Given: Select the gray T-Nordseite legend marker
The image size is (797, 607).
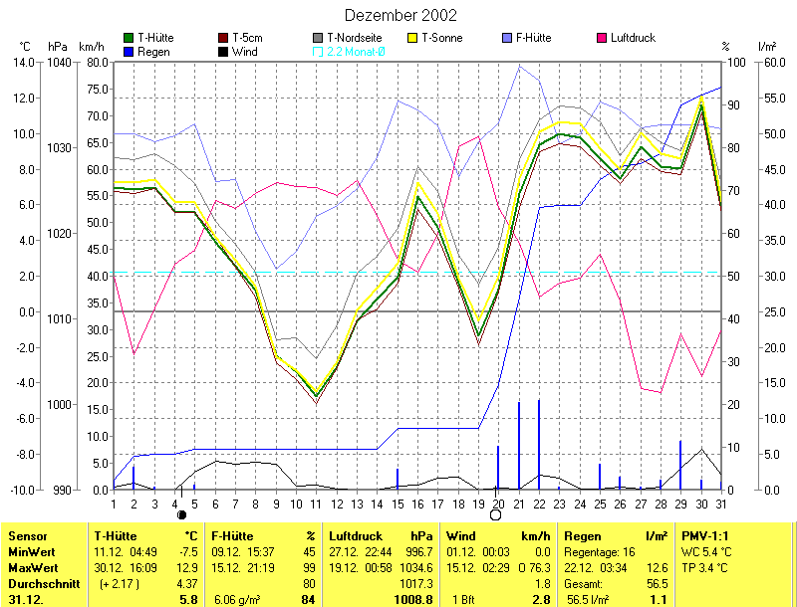Looking at the screenshot, I should click(x=318, y=38).
